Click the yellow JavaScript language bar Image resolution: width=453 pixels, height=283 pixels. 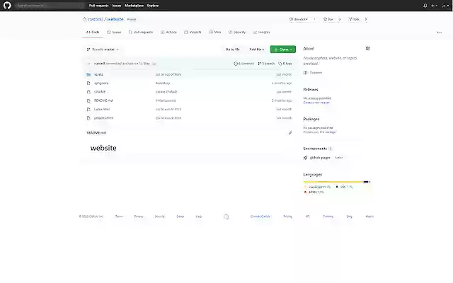click(333, 182)
